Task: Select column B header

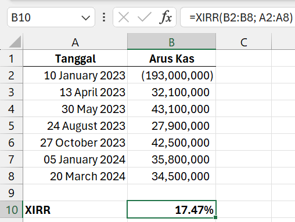Action: 171,42
